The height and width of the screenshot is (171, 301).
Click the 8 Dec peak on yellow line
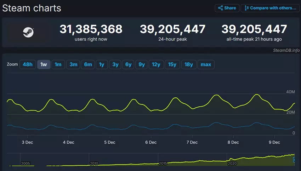point(256,95)
